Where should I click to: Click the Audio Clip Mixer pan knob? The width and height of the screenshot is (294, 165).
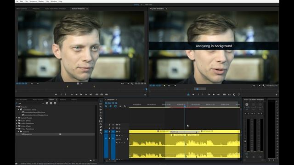tap(247, 104)
